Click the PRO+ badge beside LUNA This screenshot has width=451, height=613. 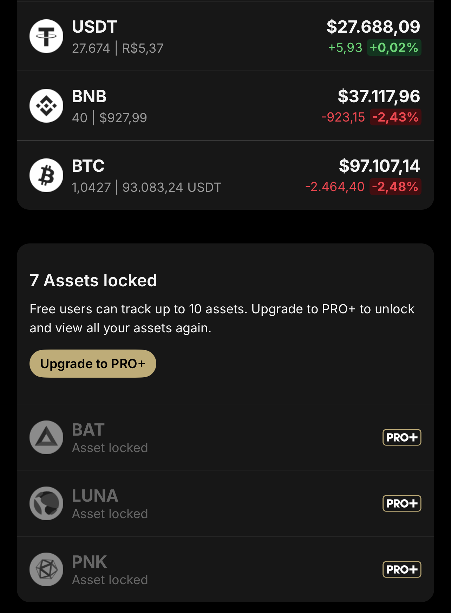(x=402, y=503)
